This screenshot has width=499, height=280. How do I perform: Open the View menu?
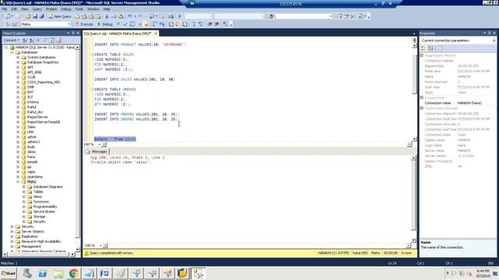24,9
